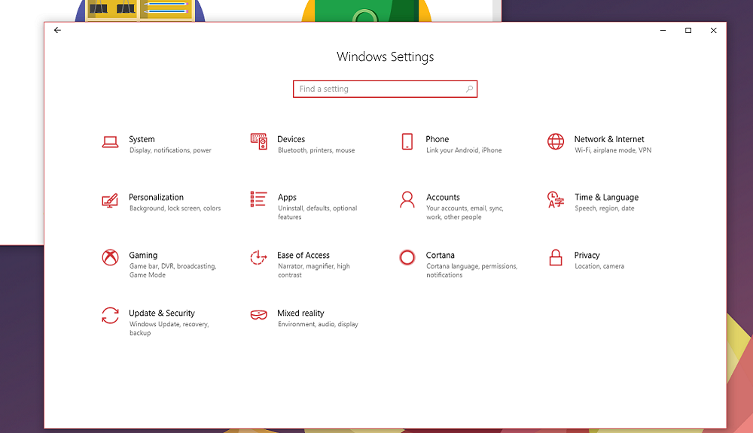Screen dimensions: 753x433
Task: Open System settings laptop icon
Action: 110,141
